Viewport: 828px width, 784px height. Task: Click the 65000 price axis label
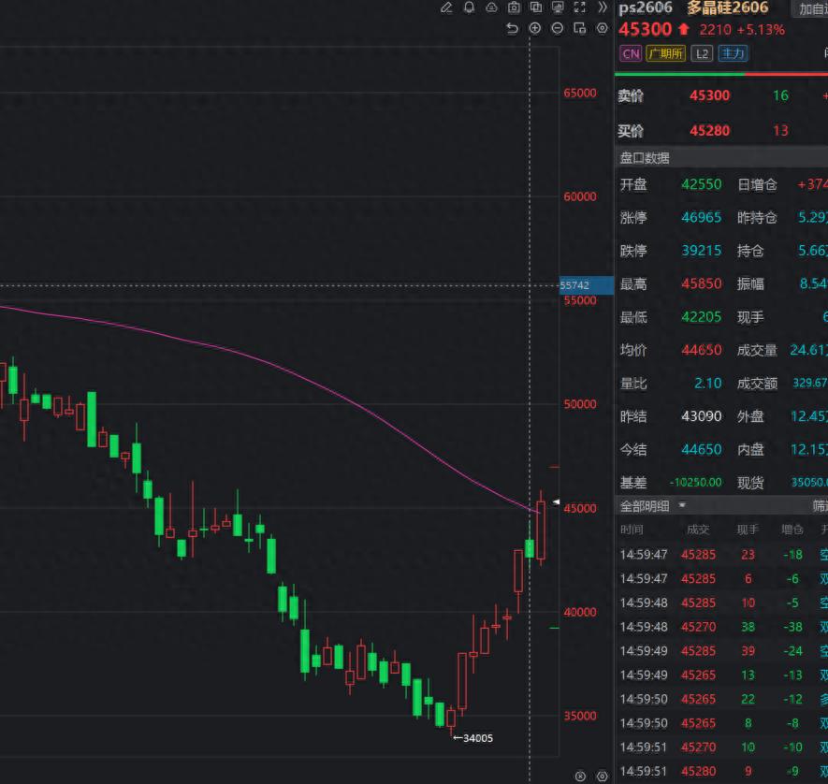coord(580,94)
